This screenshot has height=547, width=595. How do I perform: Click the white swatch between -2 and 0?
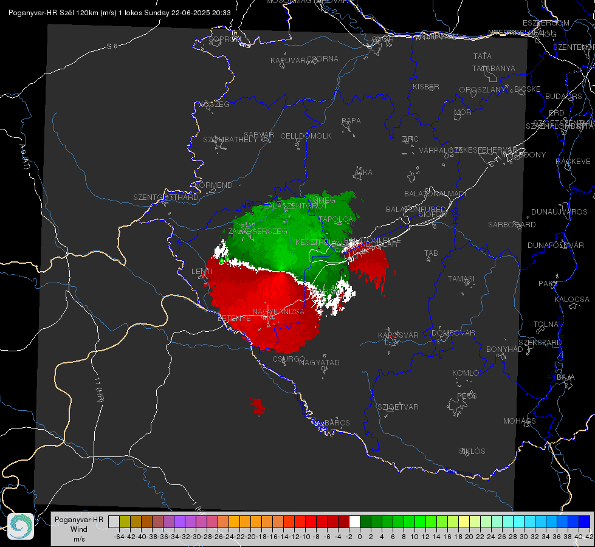point(354,521)
